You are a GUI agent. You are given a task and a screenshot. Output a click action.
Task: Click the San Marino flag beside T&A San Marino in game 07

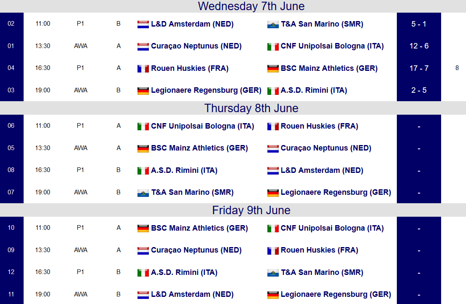pos(143,193)
